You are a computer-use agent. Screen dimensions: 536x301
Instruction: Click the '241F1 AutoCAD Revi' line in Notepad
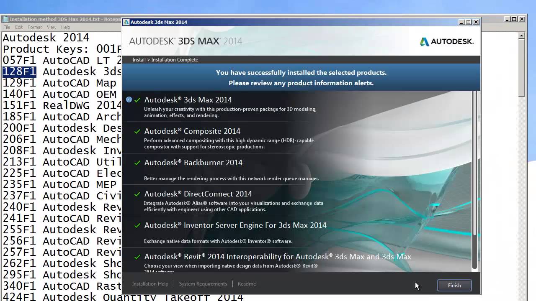pyautogui.click(x=62, y=218)
